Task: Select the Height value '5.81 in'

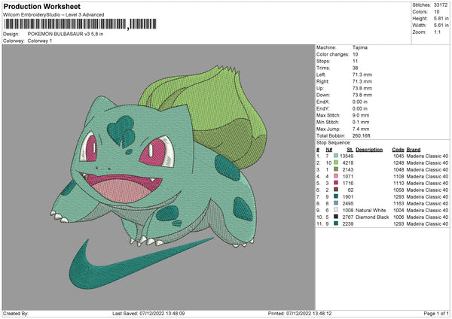Action: pyautogui.click(x=441, y=18)
